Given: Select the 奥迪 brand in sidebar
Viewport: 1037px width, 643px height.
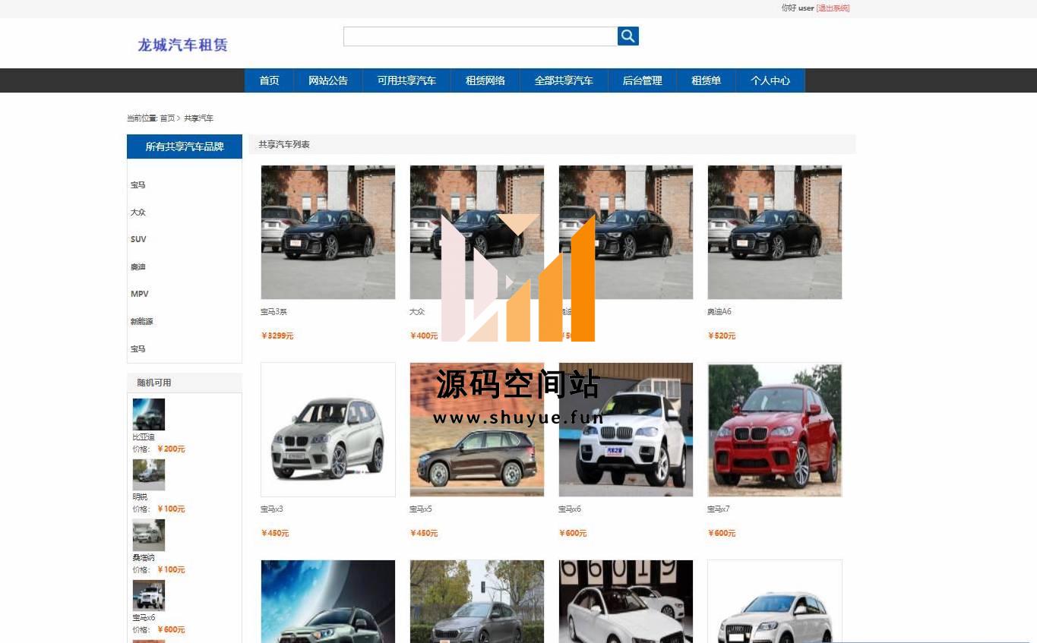Looking at the screenshot, I should tap(138, 267).
